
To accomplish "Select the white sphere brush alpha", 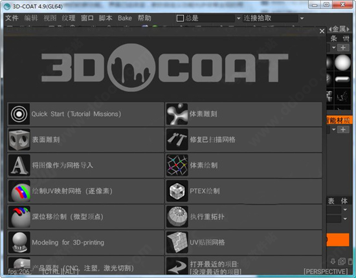I will pyautogui.click(x=342, y=62).
